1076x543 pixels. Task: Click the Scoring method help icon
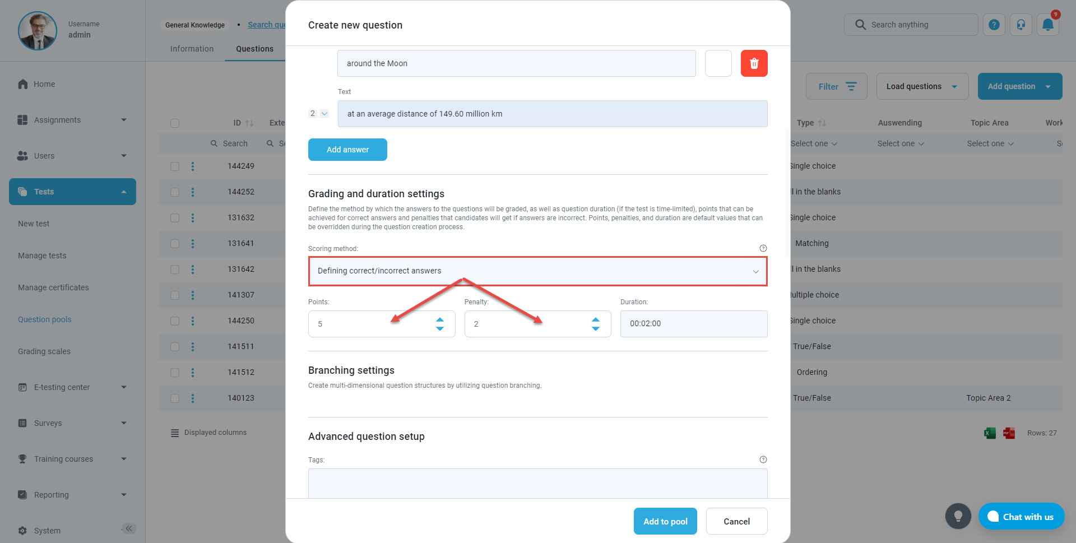coord(763,248)
